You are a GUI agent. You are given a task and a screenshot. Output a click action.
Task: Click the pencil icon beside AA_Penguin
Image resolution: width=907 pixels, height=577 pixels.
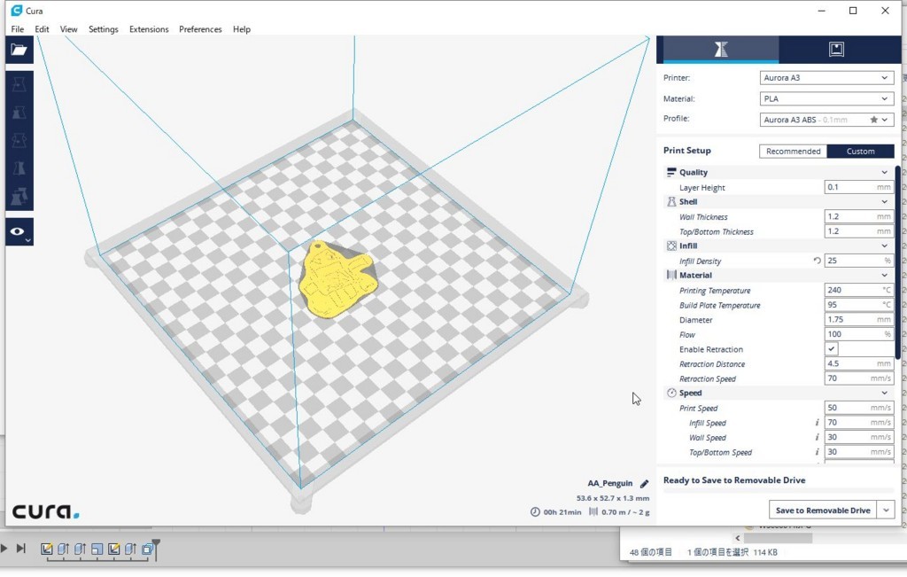pyautogui.click(x=645, y=484)
